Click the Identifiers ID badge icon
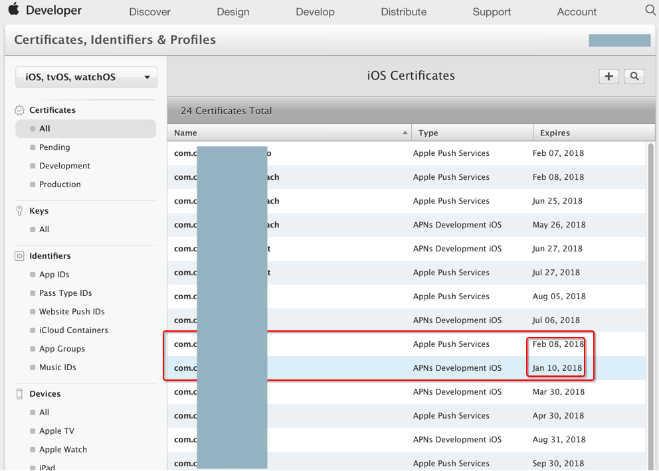This screenshot has width=659, height=471. 19,256
